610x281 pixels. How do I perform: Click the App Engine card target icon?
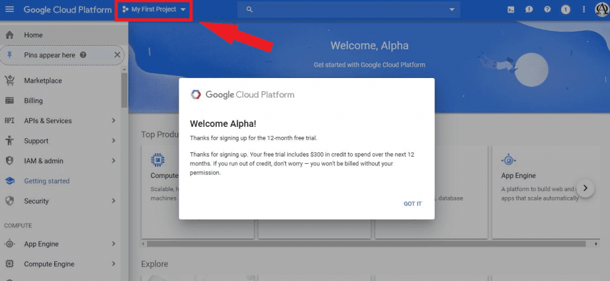pos(509,160)
